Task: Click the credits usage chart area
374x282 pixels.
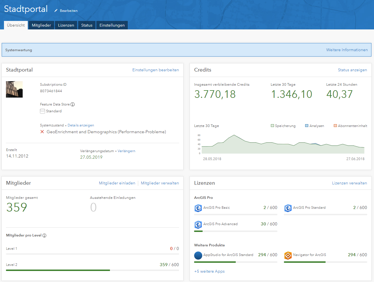Action: pos(283,144)
